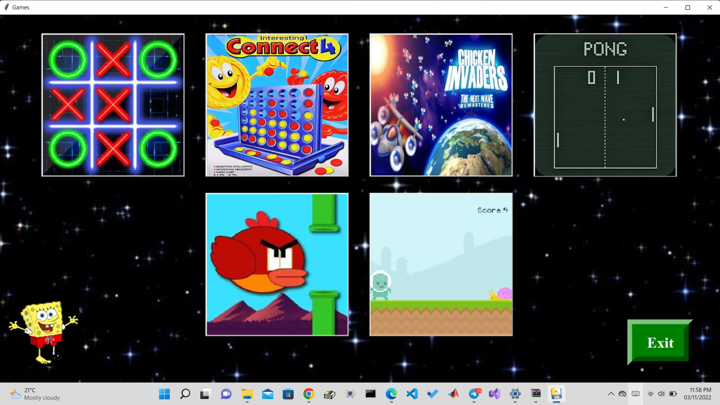Click the battery status tray icon

673,394
